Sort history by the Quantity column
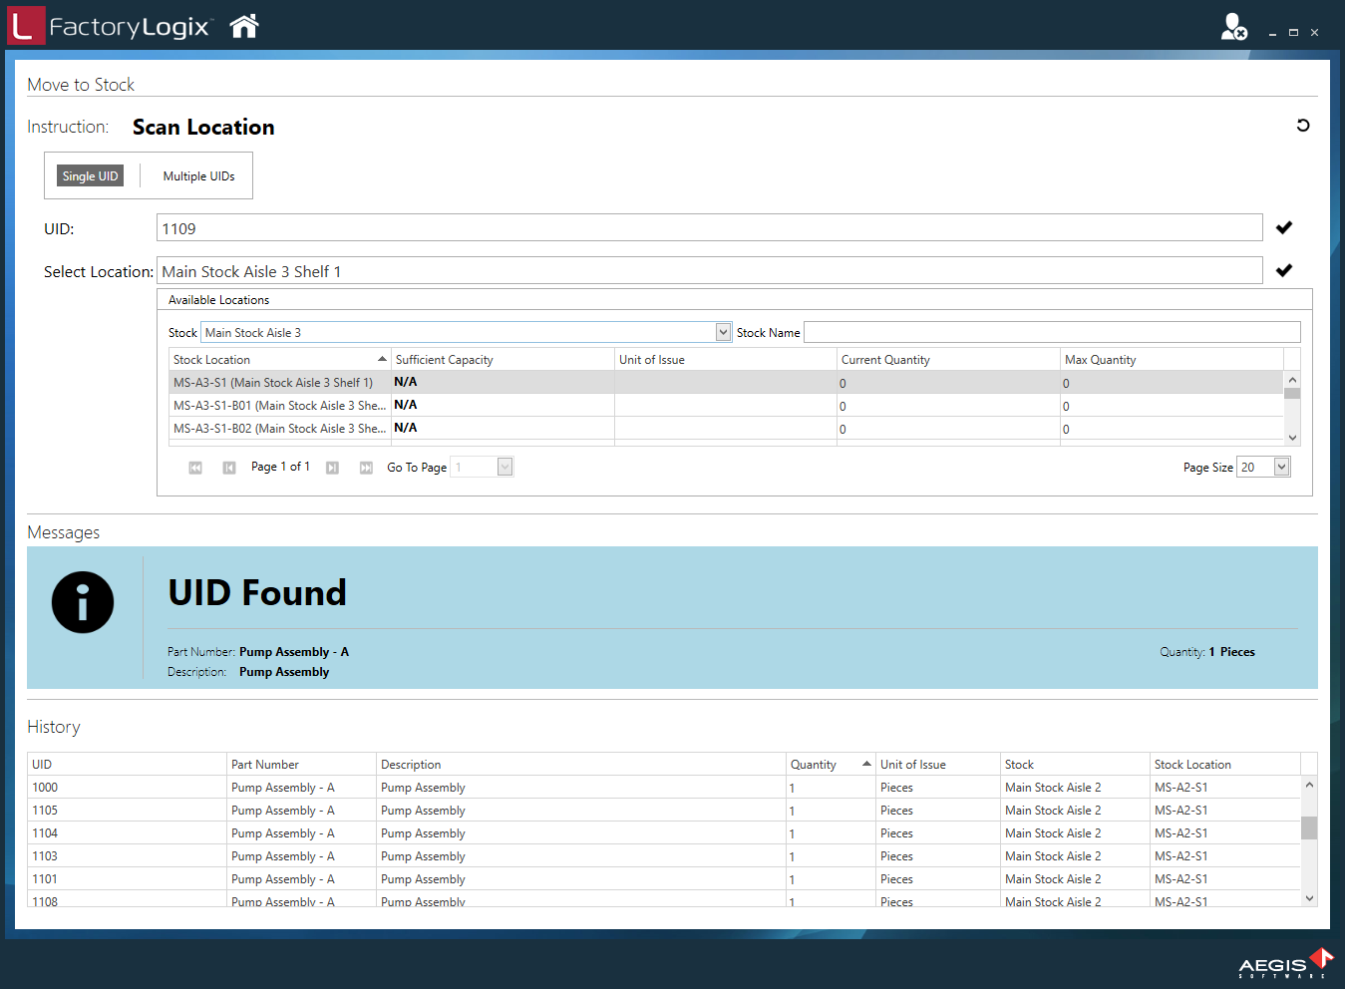The image size is (1345, 989). click(813, 764)
